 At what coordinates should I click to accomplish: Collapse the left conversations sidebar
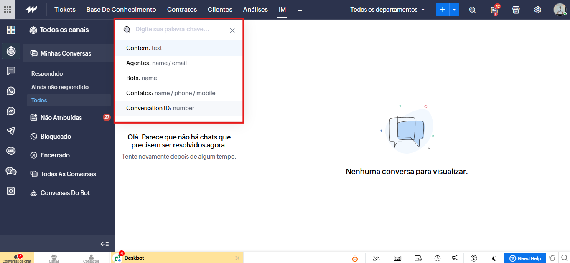[x=105, y=244]
